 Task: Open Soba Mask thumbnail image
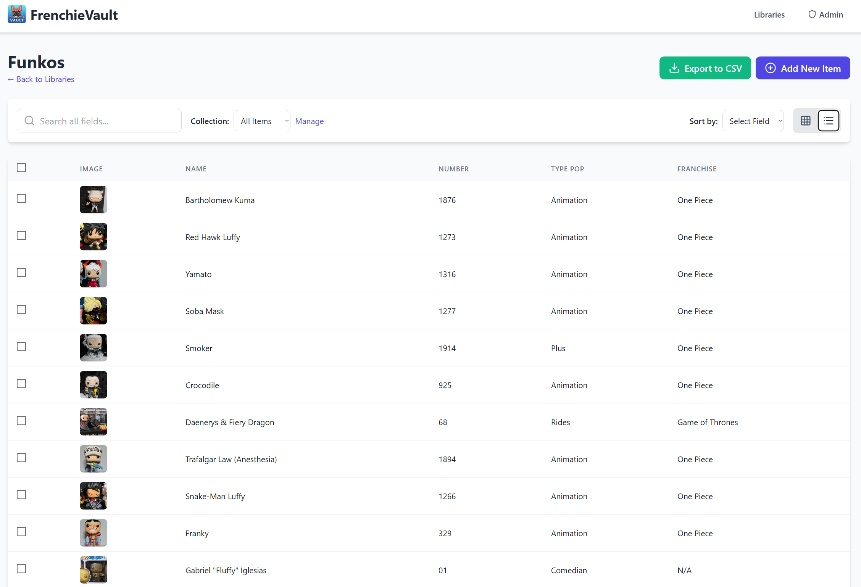[x=94, y=311]
